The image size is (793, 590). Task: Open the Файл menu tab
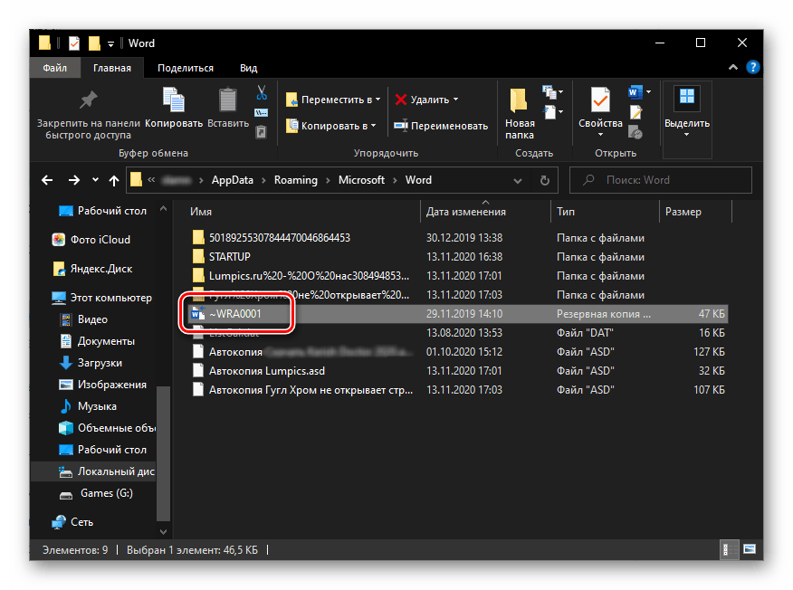click(56, 68)
